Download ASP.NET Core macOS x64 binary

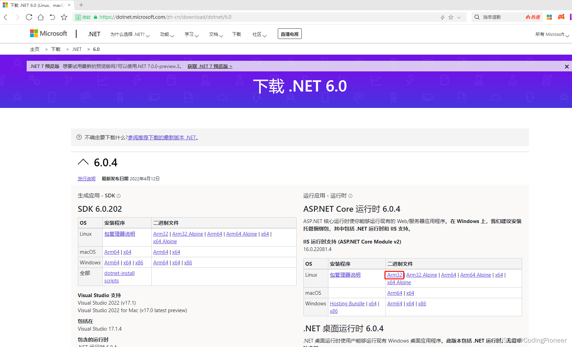(x=410, y=293)
